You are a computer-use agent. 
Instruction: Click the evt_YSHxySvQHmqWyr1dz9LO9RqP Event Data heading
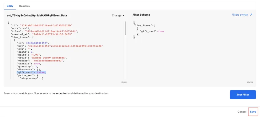click(x=37, y=15)
